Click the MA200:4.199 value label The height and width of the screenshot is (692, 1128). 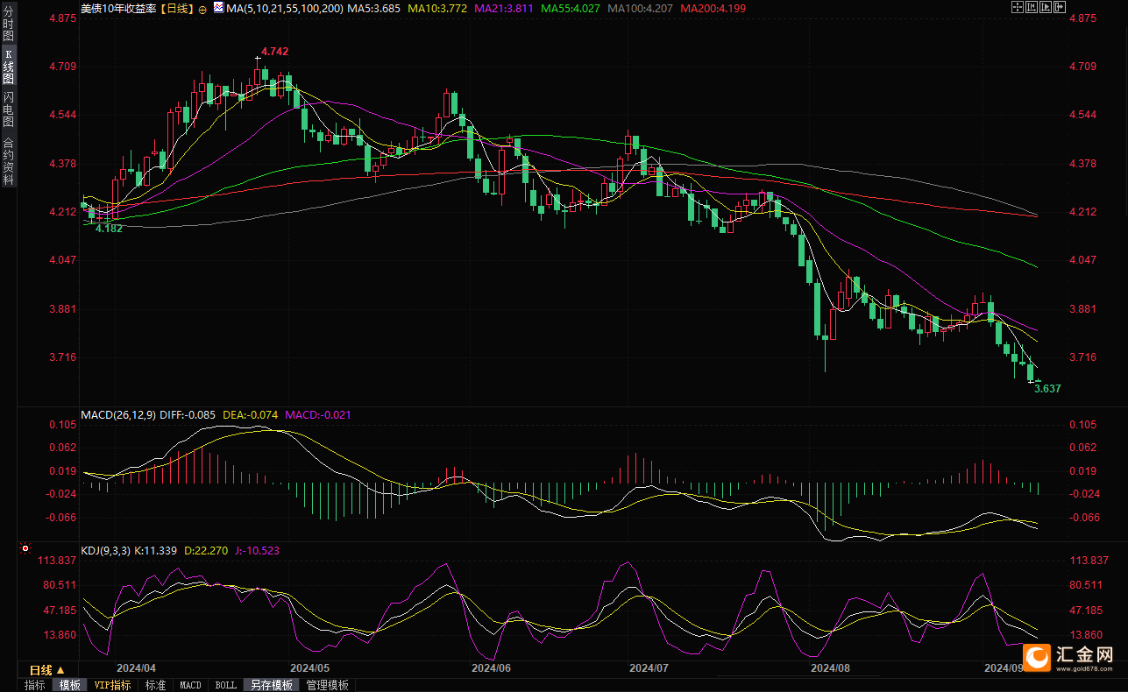[713, 9]
